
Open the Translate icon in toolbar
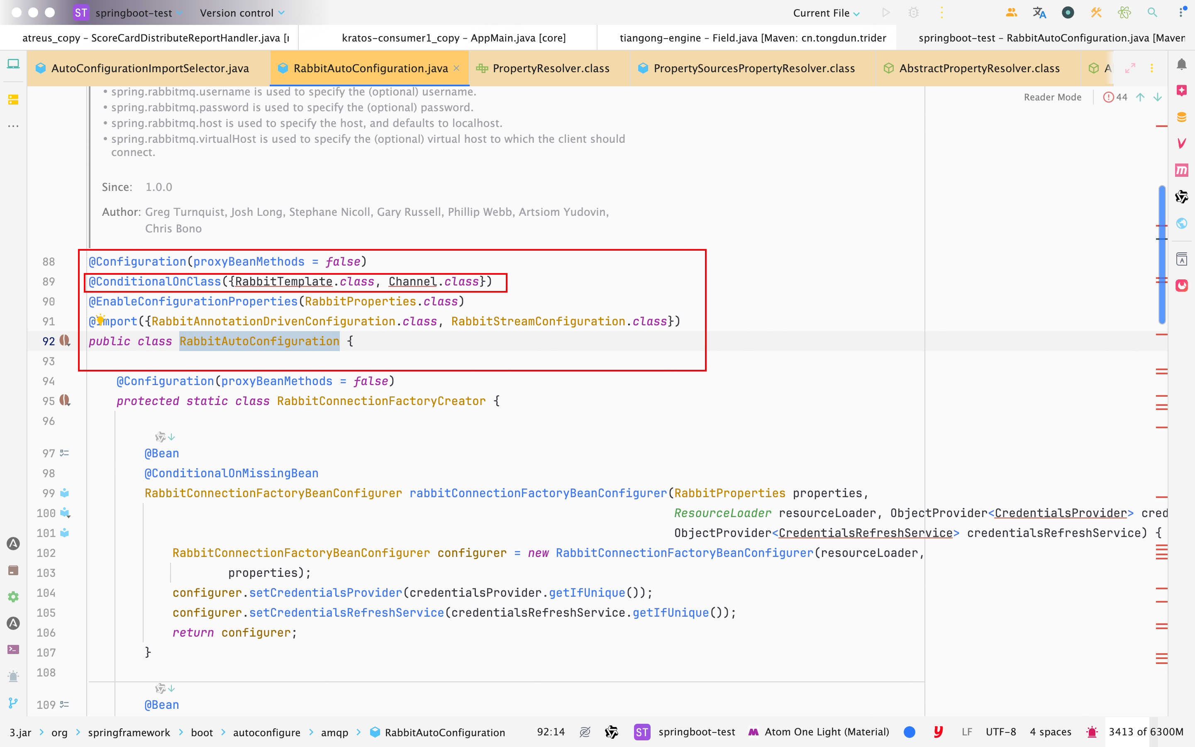[1039, 13]
